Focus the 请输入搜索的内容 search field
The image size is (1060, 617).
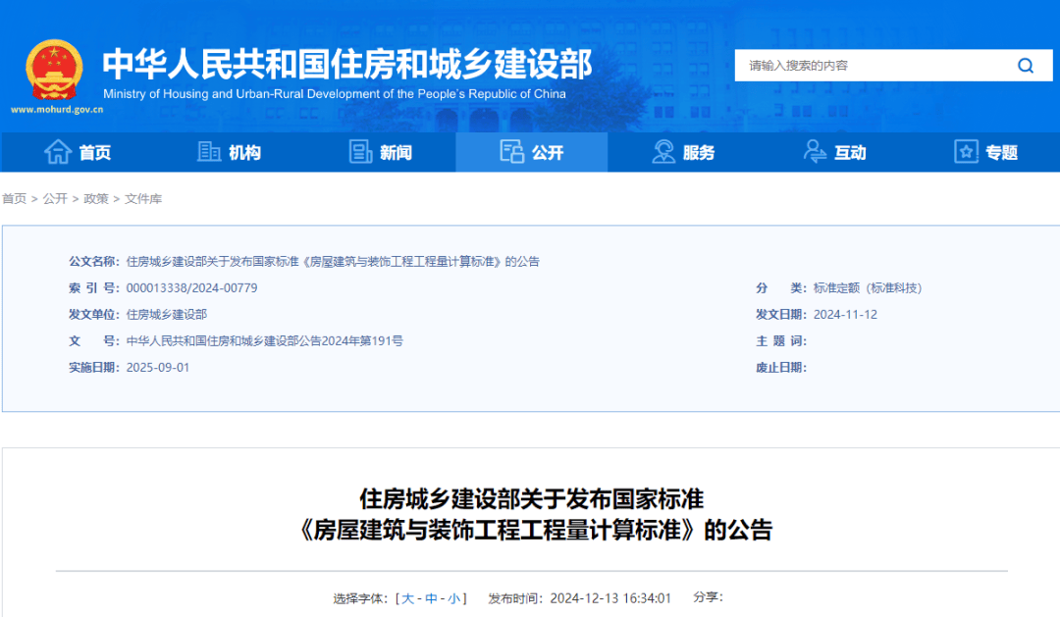point(874,66)
